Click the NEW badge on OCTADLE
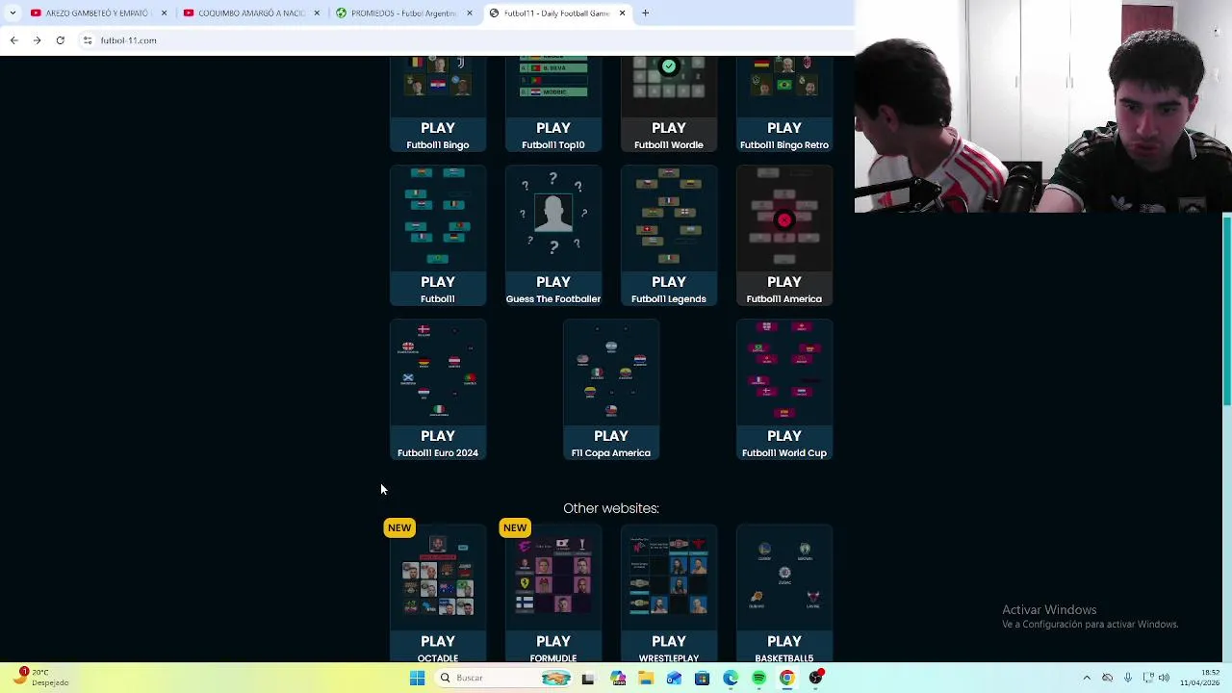Image resolution: width=1232 pixels, height=693 pixels. point(399,527)
